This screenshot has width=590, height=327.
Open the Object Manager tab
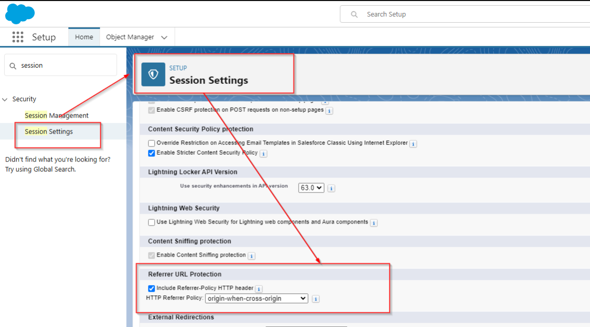(130, 37)
